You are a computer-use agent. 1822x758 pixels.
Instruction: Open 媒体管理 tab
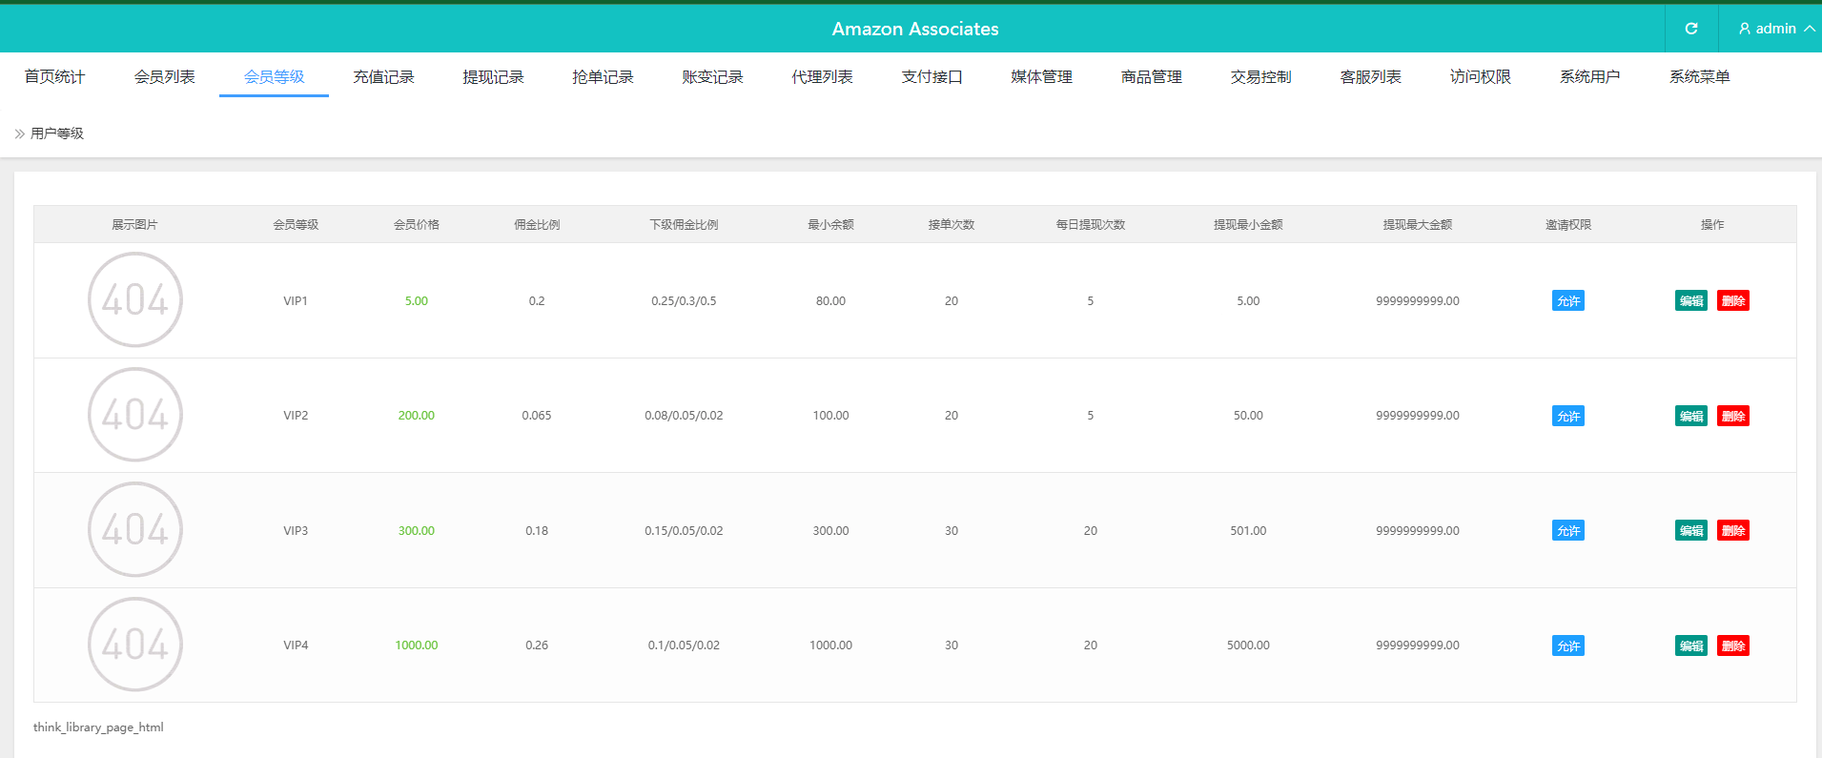pyautogui.click(x=1041, y=76)
